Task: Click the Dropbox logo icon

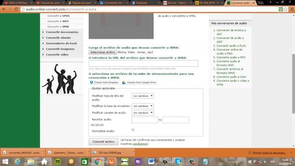Action: tap(91, 83)
